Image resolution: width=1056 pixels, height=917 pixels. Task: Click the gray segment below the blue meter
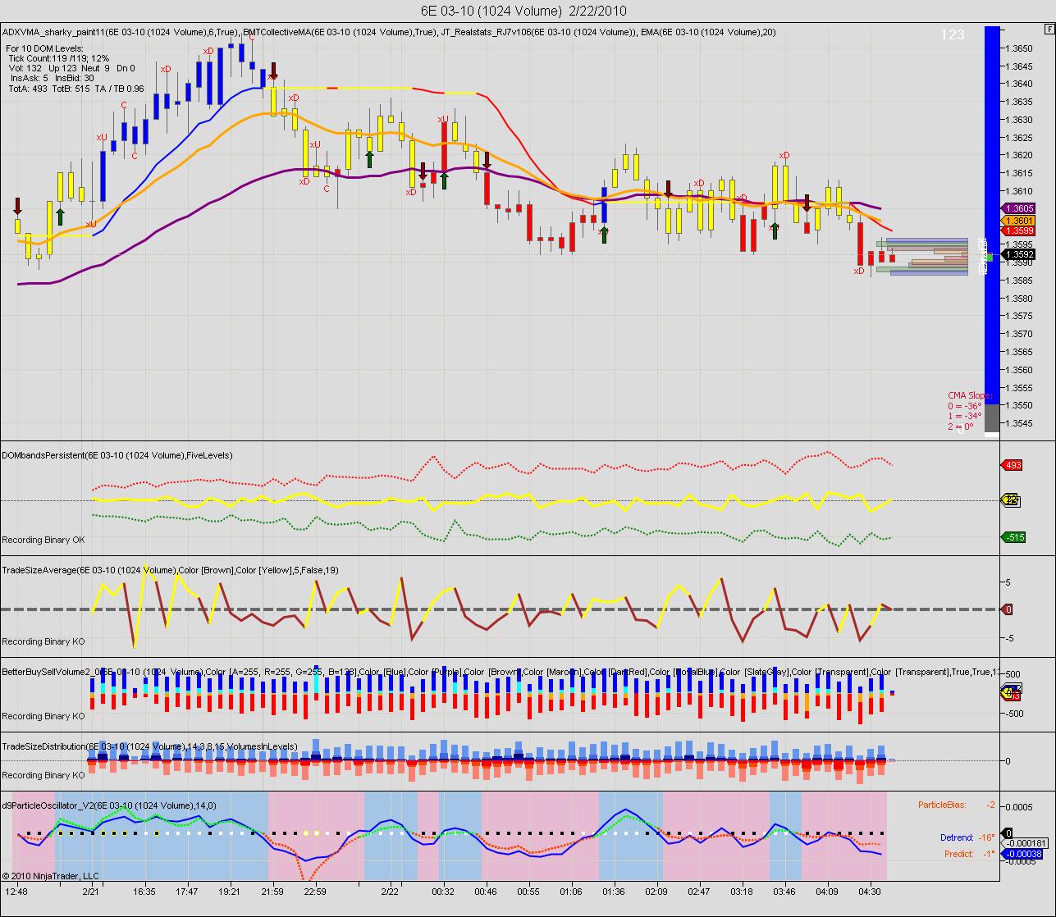click(992, 417)
